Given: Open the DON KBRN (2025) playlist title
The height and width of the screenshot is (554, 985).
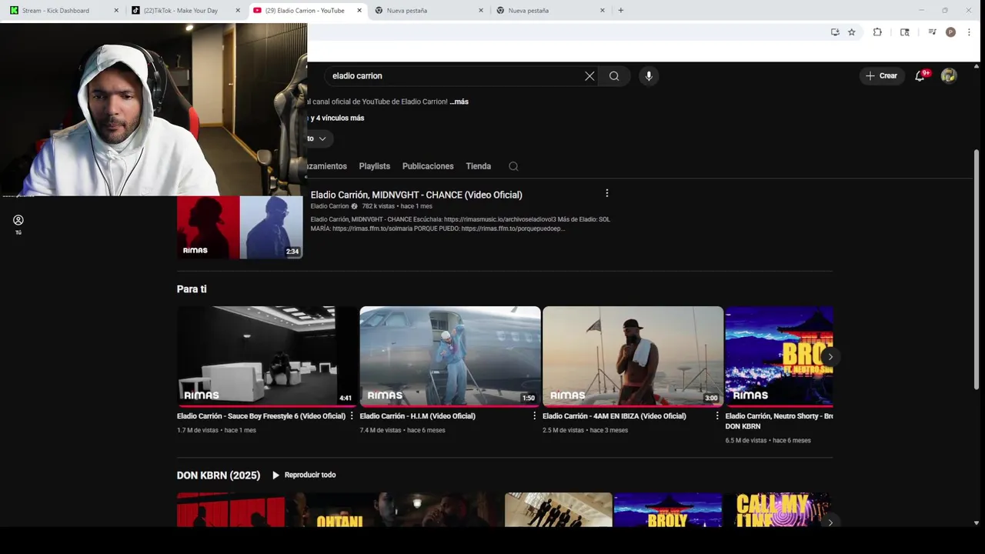Looking at the screenshot, I should [219, 476].
